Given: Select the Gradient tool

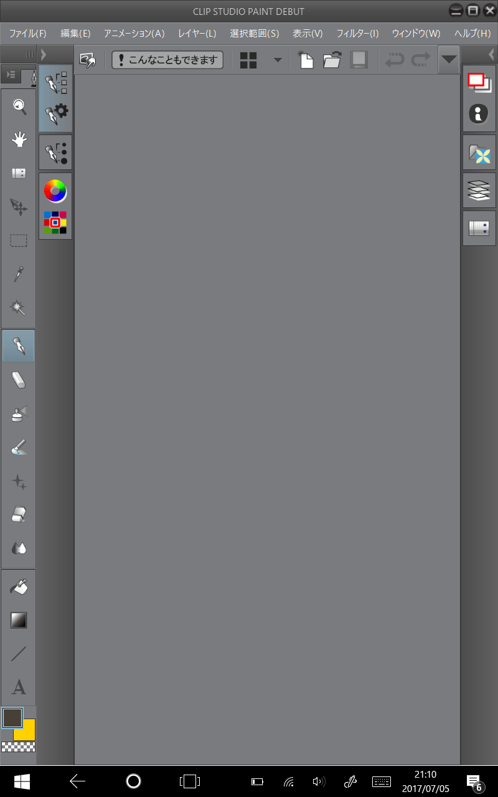Looking at the screenshot, I should [18, 620].
